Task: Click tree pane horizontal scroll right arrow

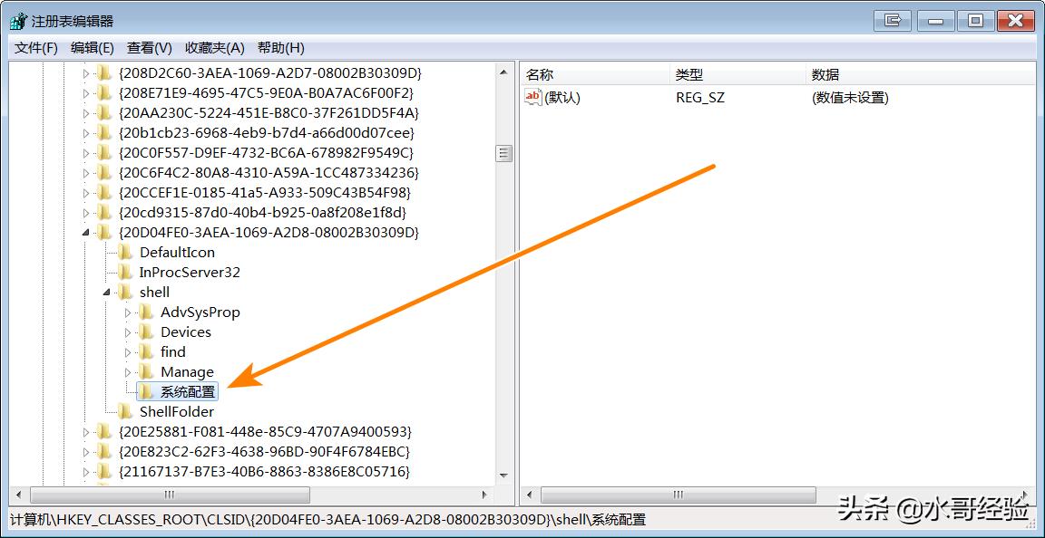Action: tap(485, 495)
